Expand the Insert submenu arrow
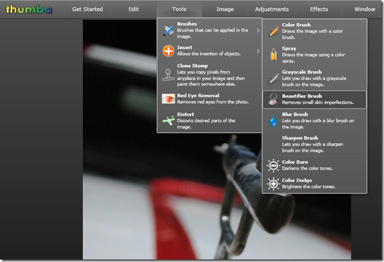Viewport: 384px width, 262px height. click(258, 51)
